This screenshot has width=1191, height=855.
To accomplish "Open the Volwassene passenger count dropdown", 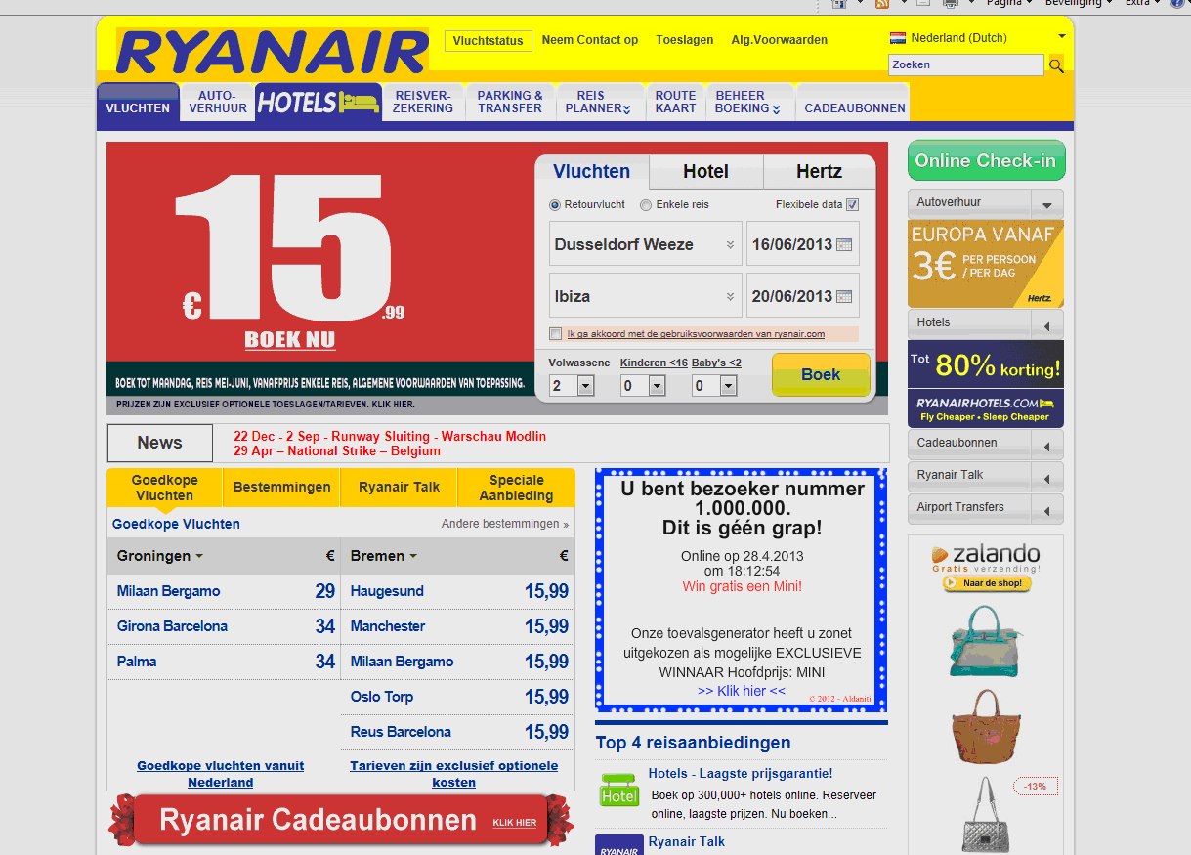I will [585, 386].
